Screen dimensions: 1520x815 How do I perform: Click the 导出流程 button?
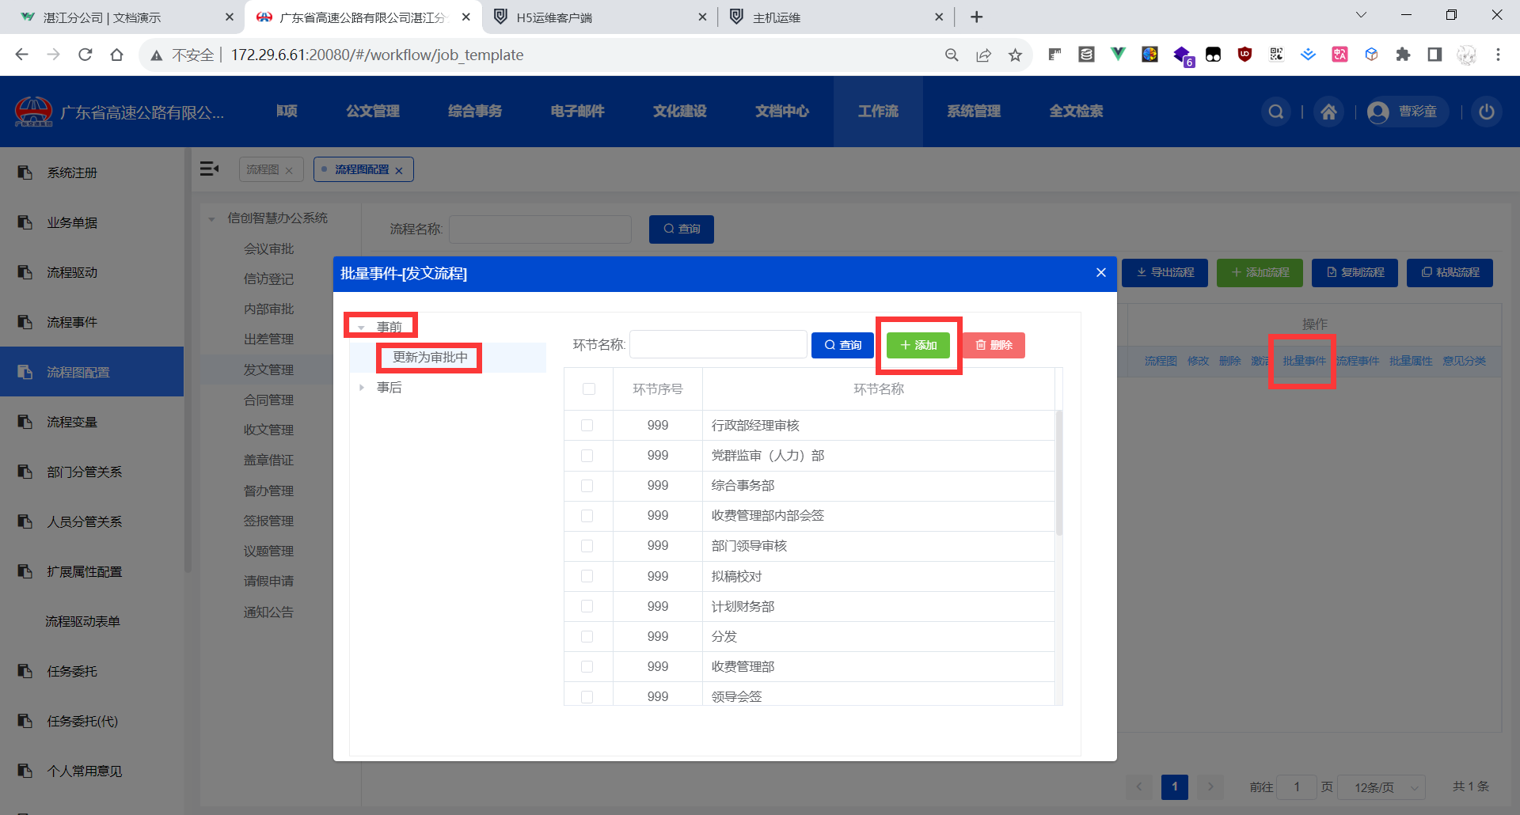click(1165, 272)
